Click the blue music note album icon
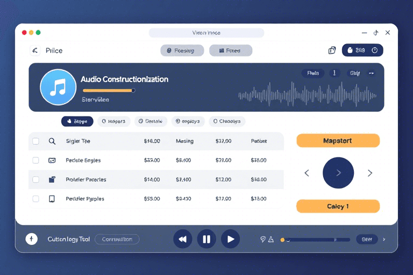413x275 pixels. coord(58,87)
